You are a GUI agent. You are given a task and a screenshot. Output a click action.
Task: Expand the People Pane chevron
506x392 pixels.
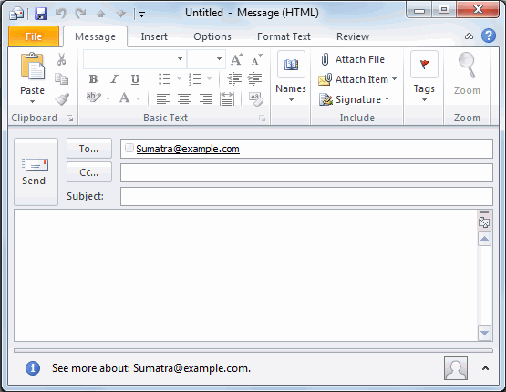(x=485, y=368)
